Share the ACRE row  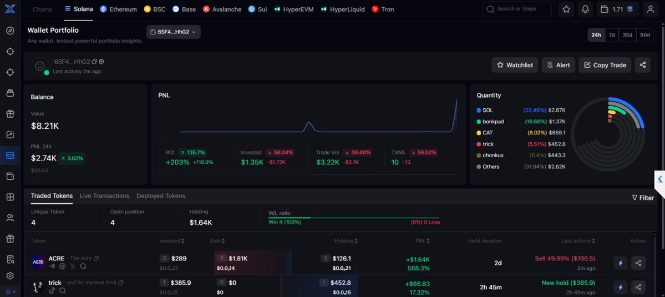(638, 263)
